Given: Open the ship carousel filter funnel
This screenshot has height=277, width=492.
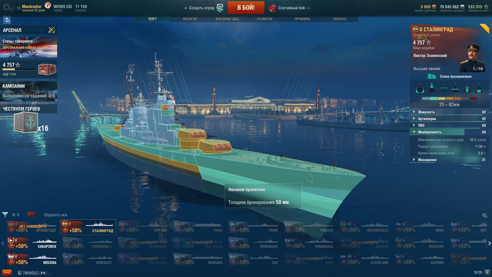Looking at the screenshot, I should pos(5,215).
